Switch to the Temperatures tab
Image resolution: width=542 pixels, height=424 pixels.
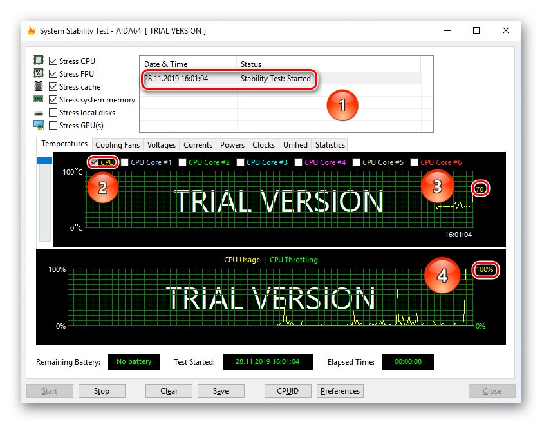coord(64,144)
